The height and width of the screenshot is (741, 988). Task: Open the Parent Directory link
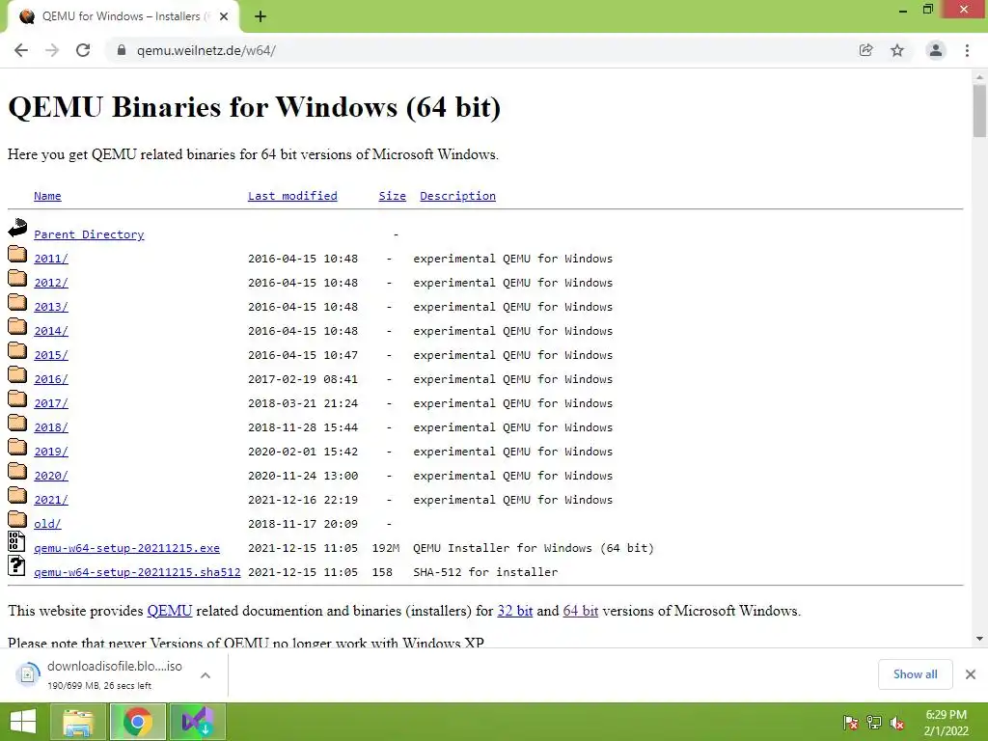click(x=89, y=234)
